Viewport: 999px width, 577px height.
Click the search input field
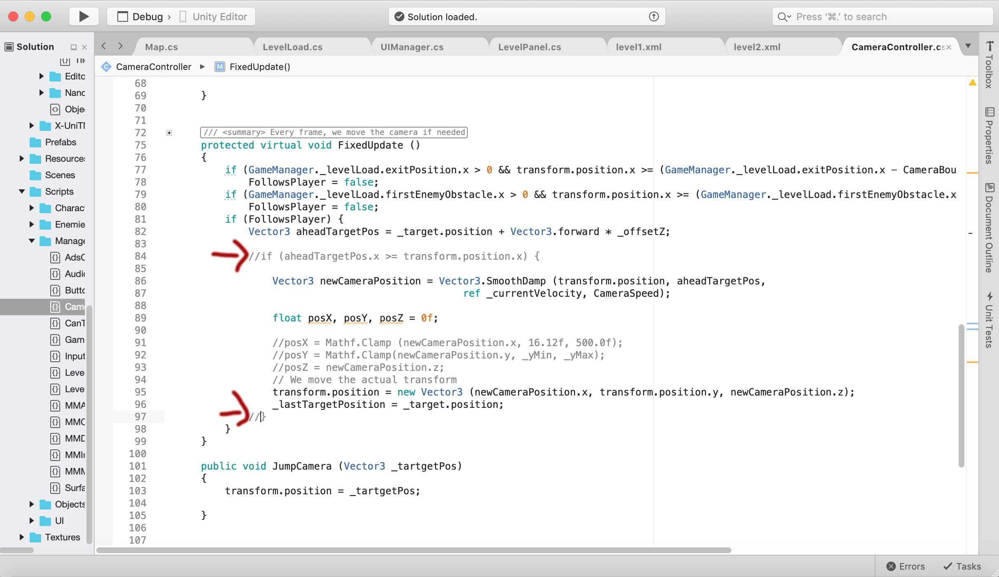[x=881, y=16]
